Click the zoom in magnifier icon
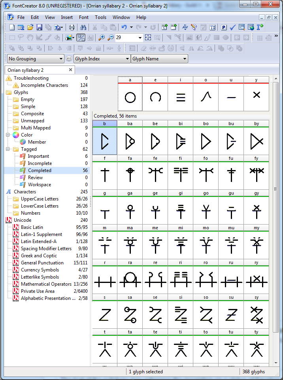Image resolution: width=283 pixels, height=380 pixels. 102,37
